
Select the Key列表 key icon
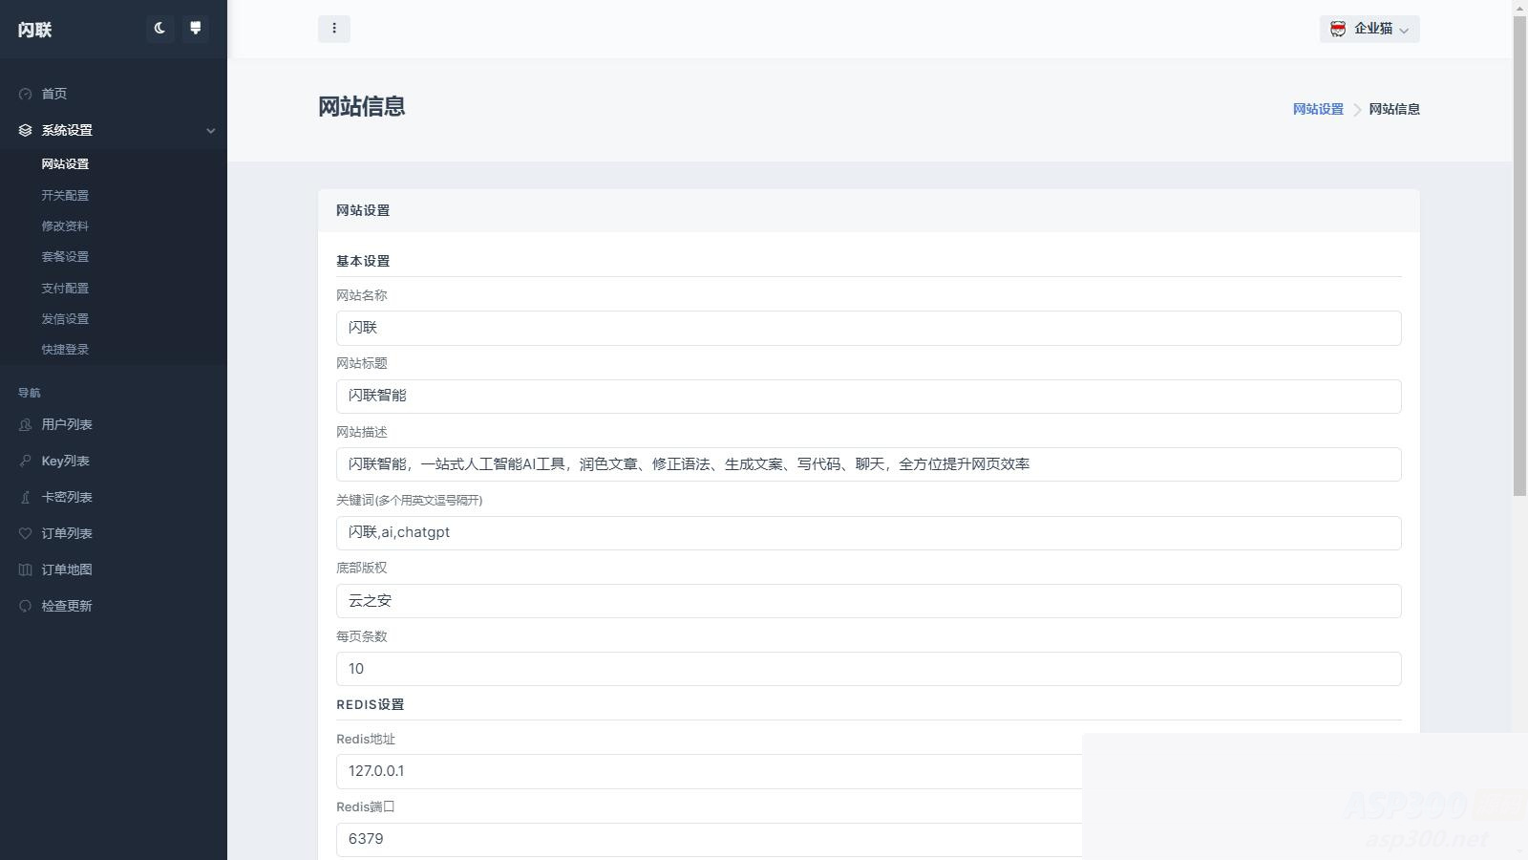24,461
